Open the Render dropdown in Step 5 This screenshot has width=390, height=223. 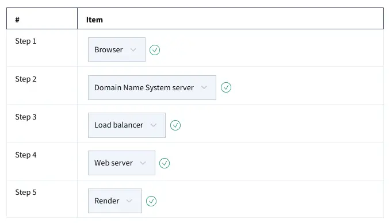(115, 201)
